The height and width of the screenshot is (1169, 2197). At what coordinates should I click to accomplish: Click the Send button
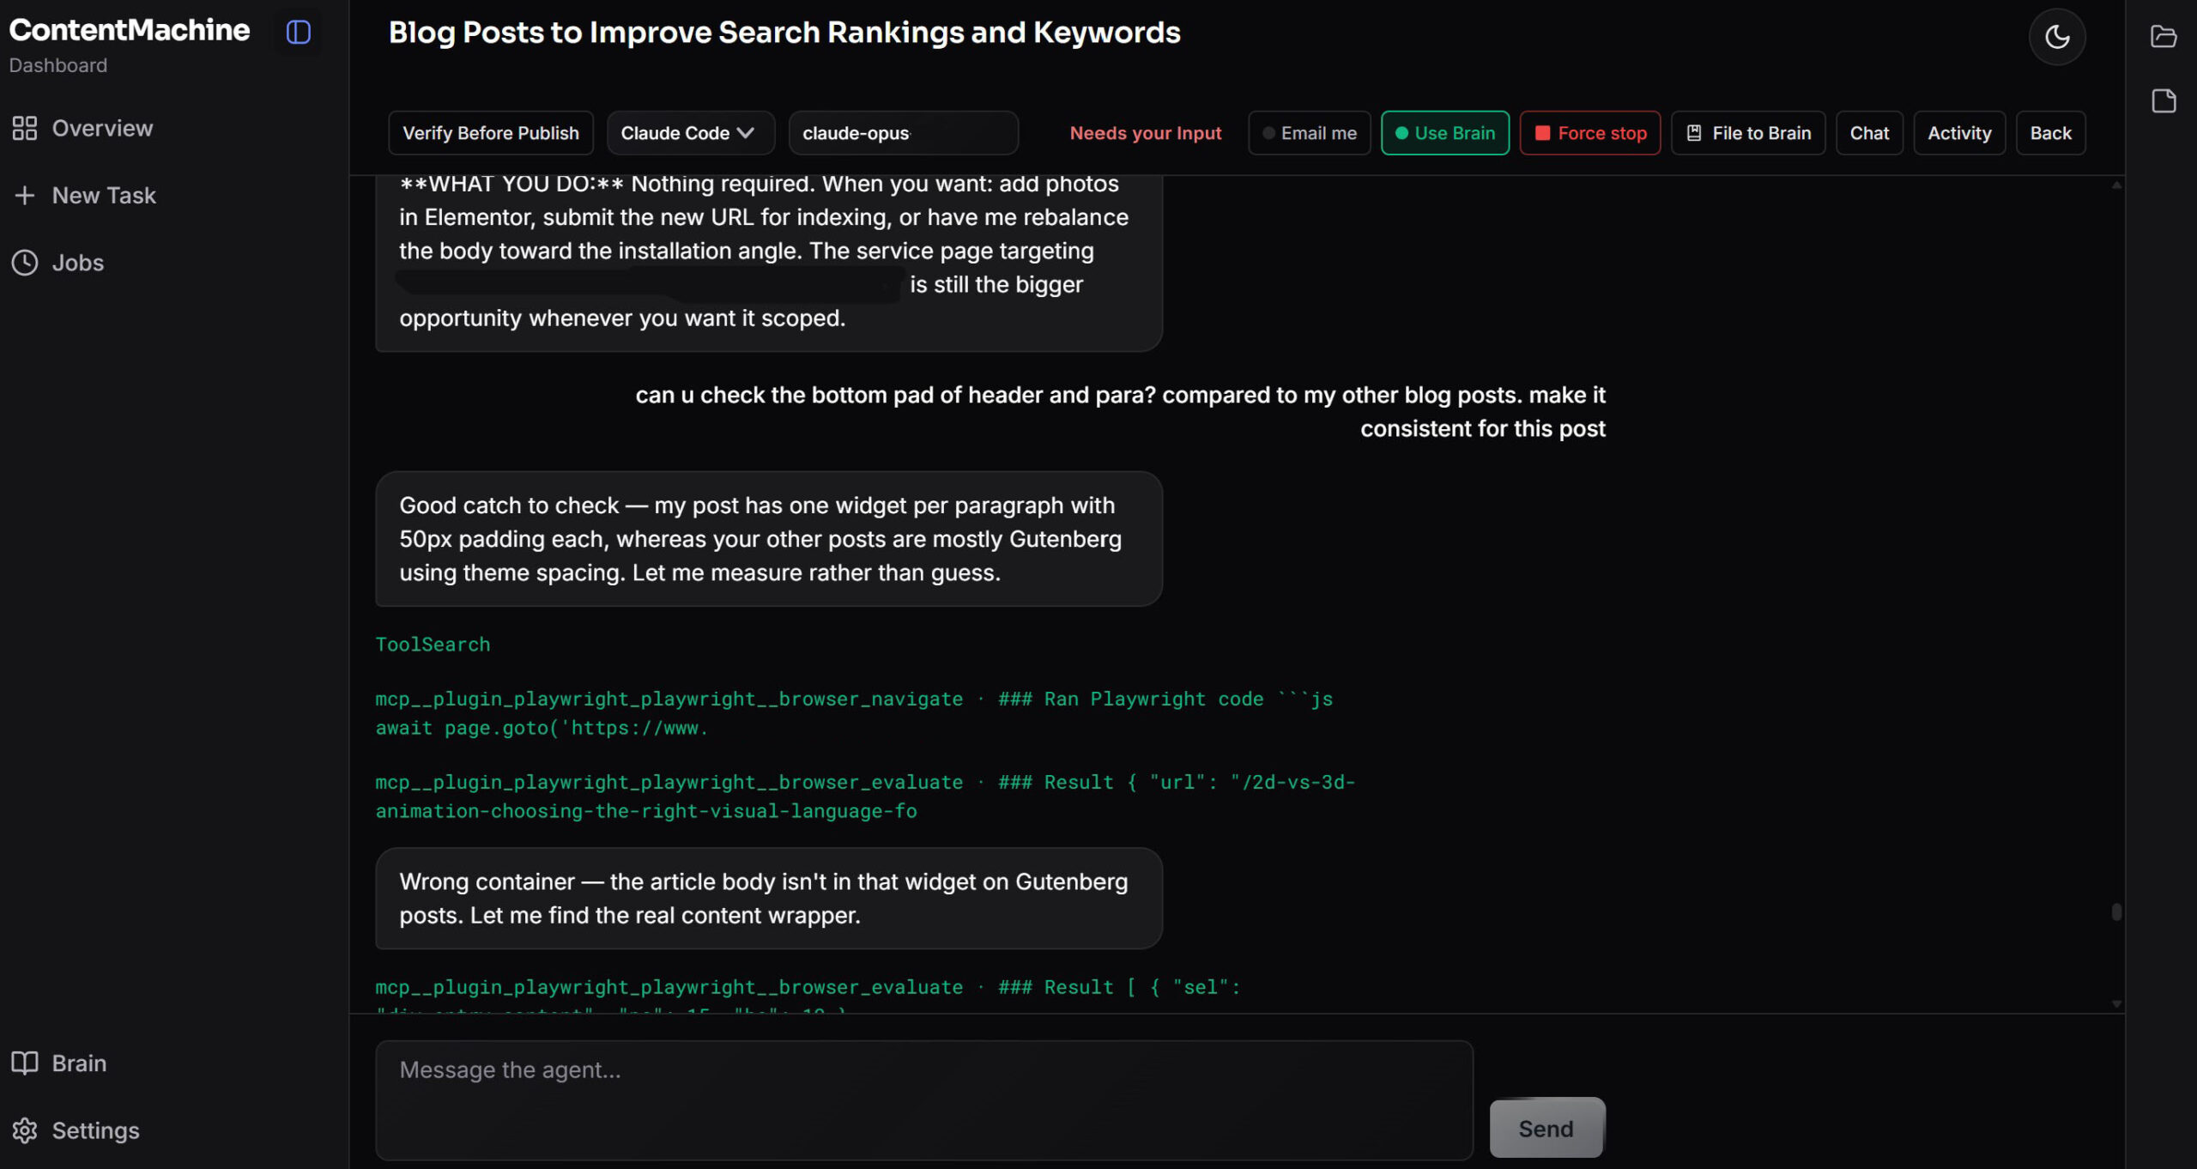pos(1546,1128)
